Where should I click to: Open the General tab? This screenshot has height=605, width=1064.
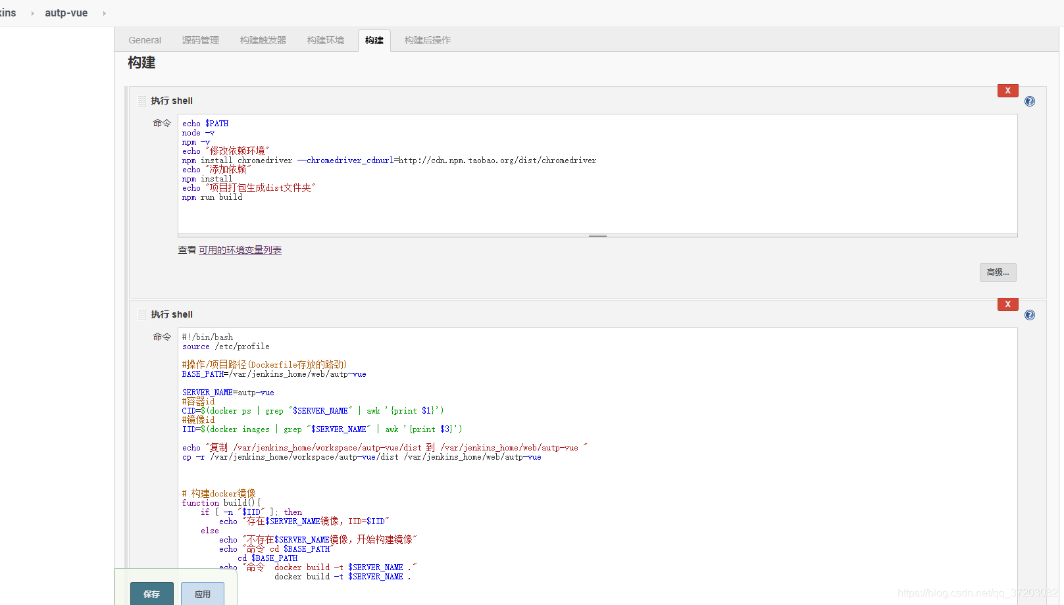pos(144,40)
